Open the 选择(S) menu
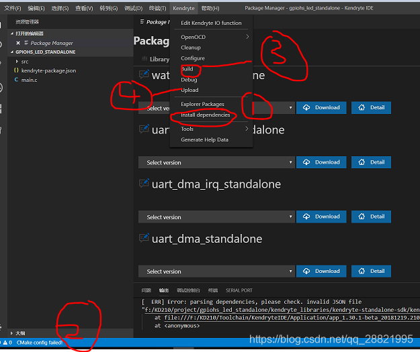Screen dimensions: 420x352 point(60,8)
